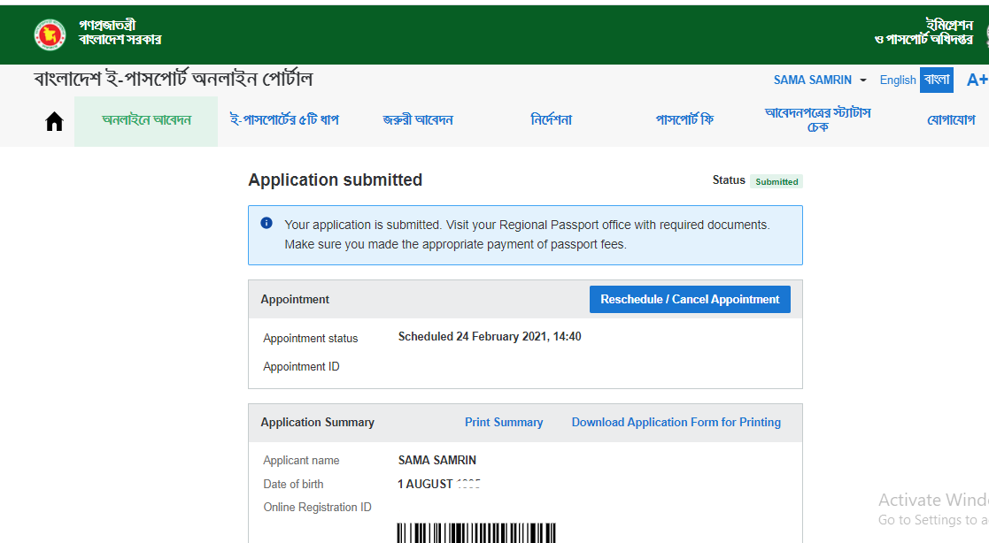Switch language to বাংলা

(x=936, y=80)
